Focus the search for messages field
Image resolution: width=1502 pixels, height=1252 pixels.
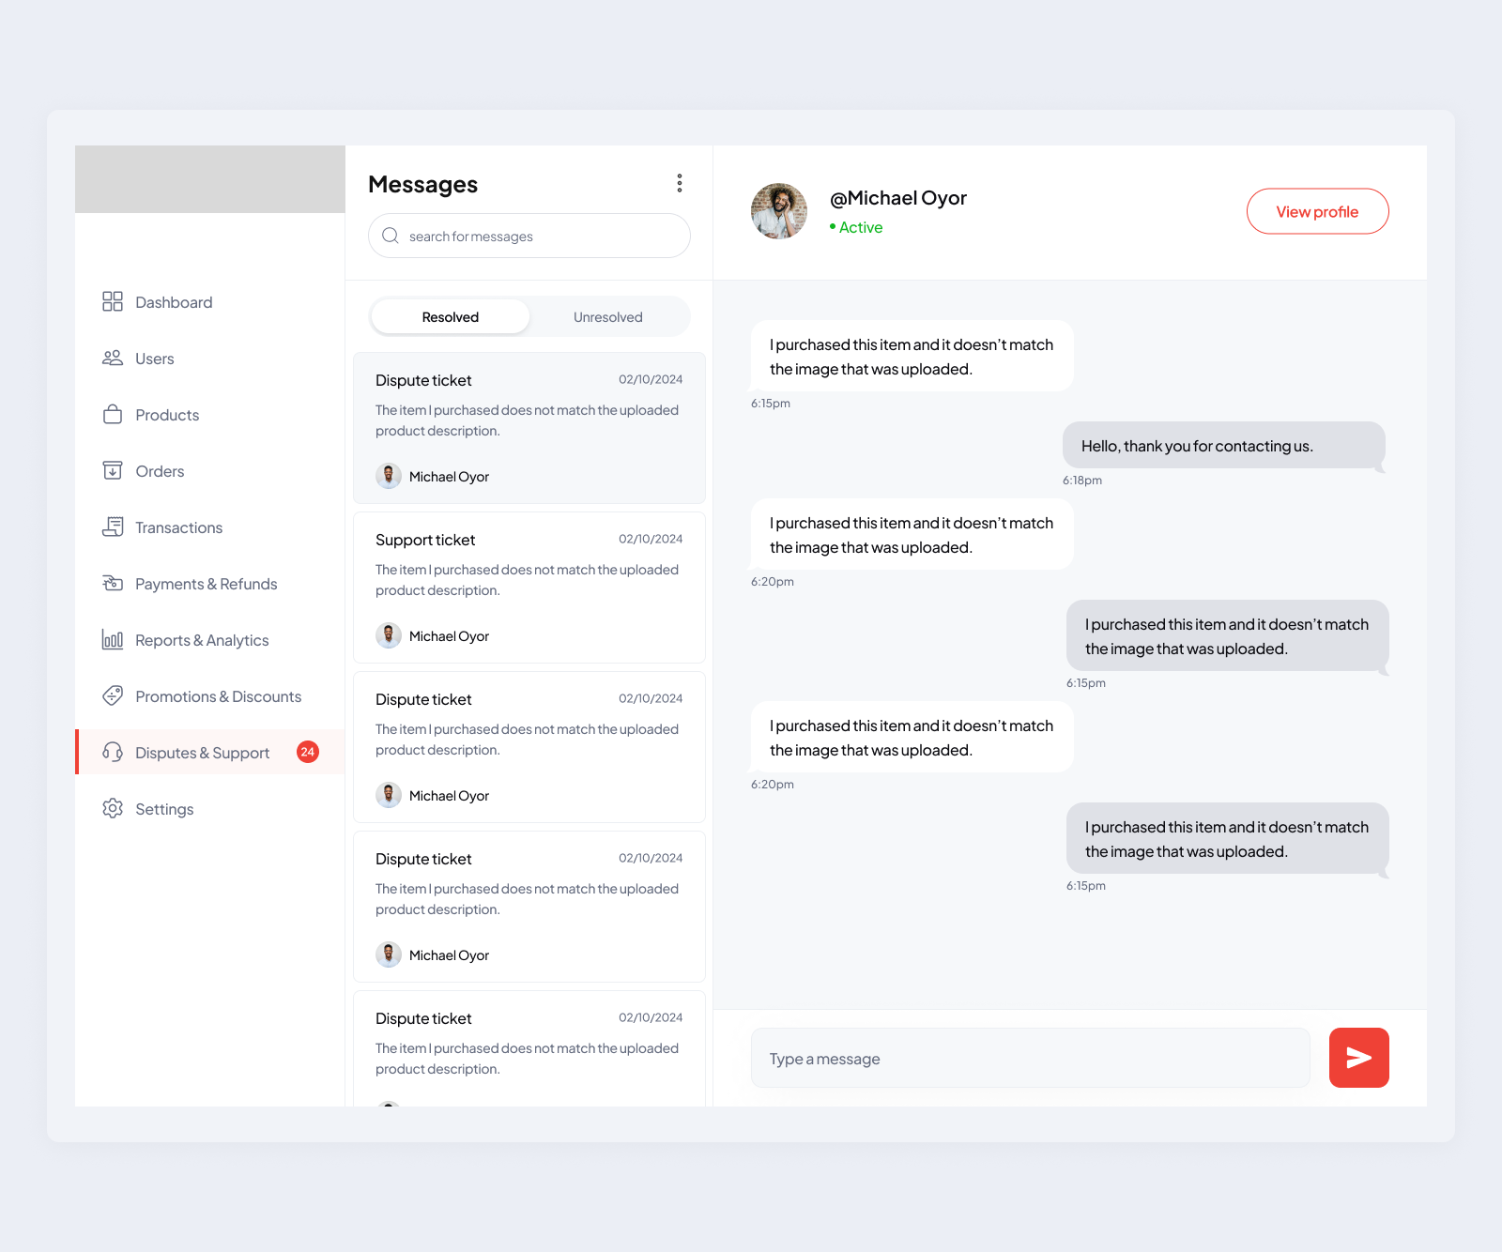click(529, 236)
